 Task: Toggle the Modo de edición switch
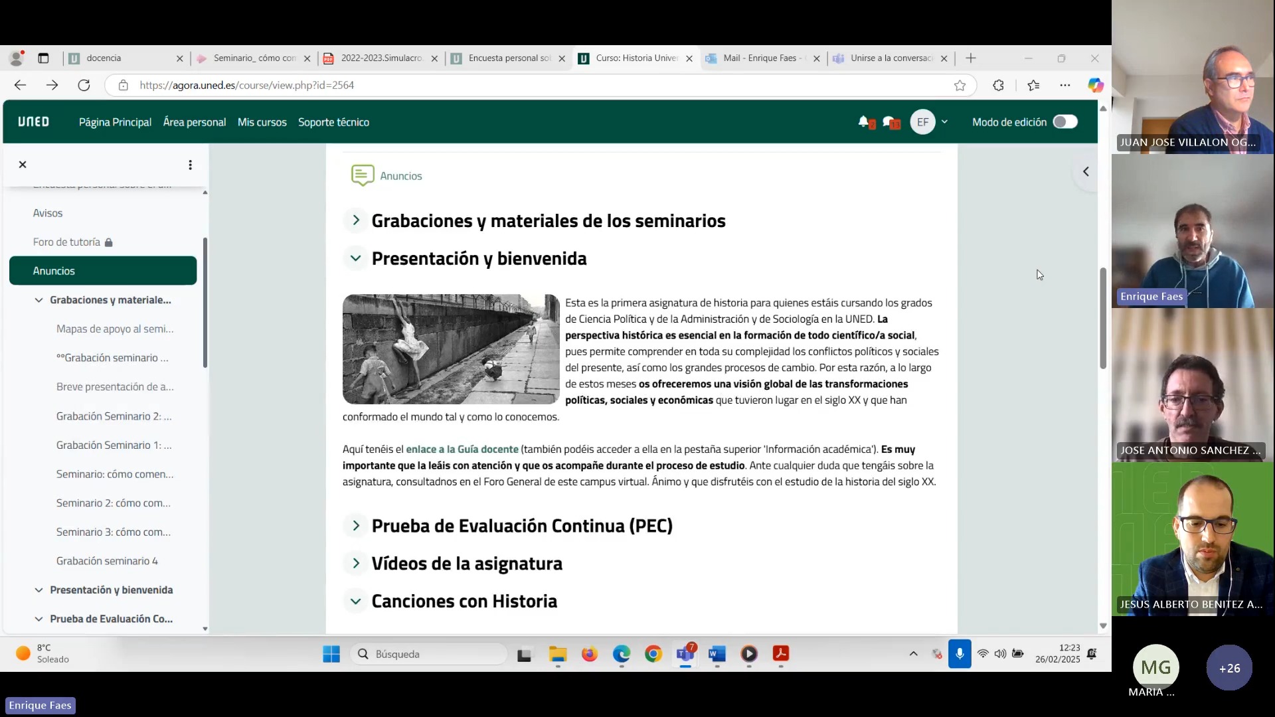(1065, 122)
